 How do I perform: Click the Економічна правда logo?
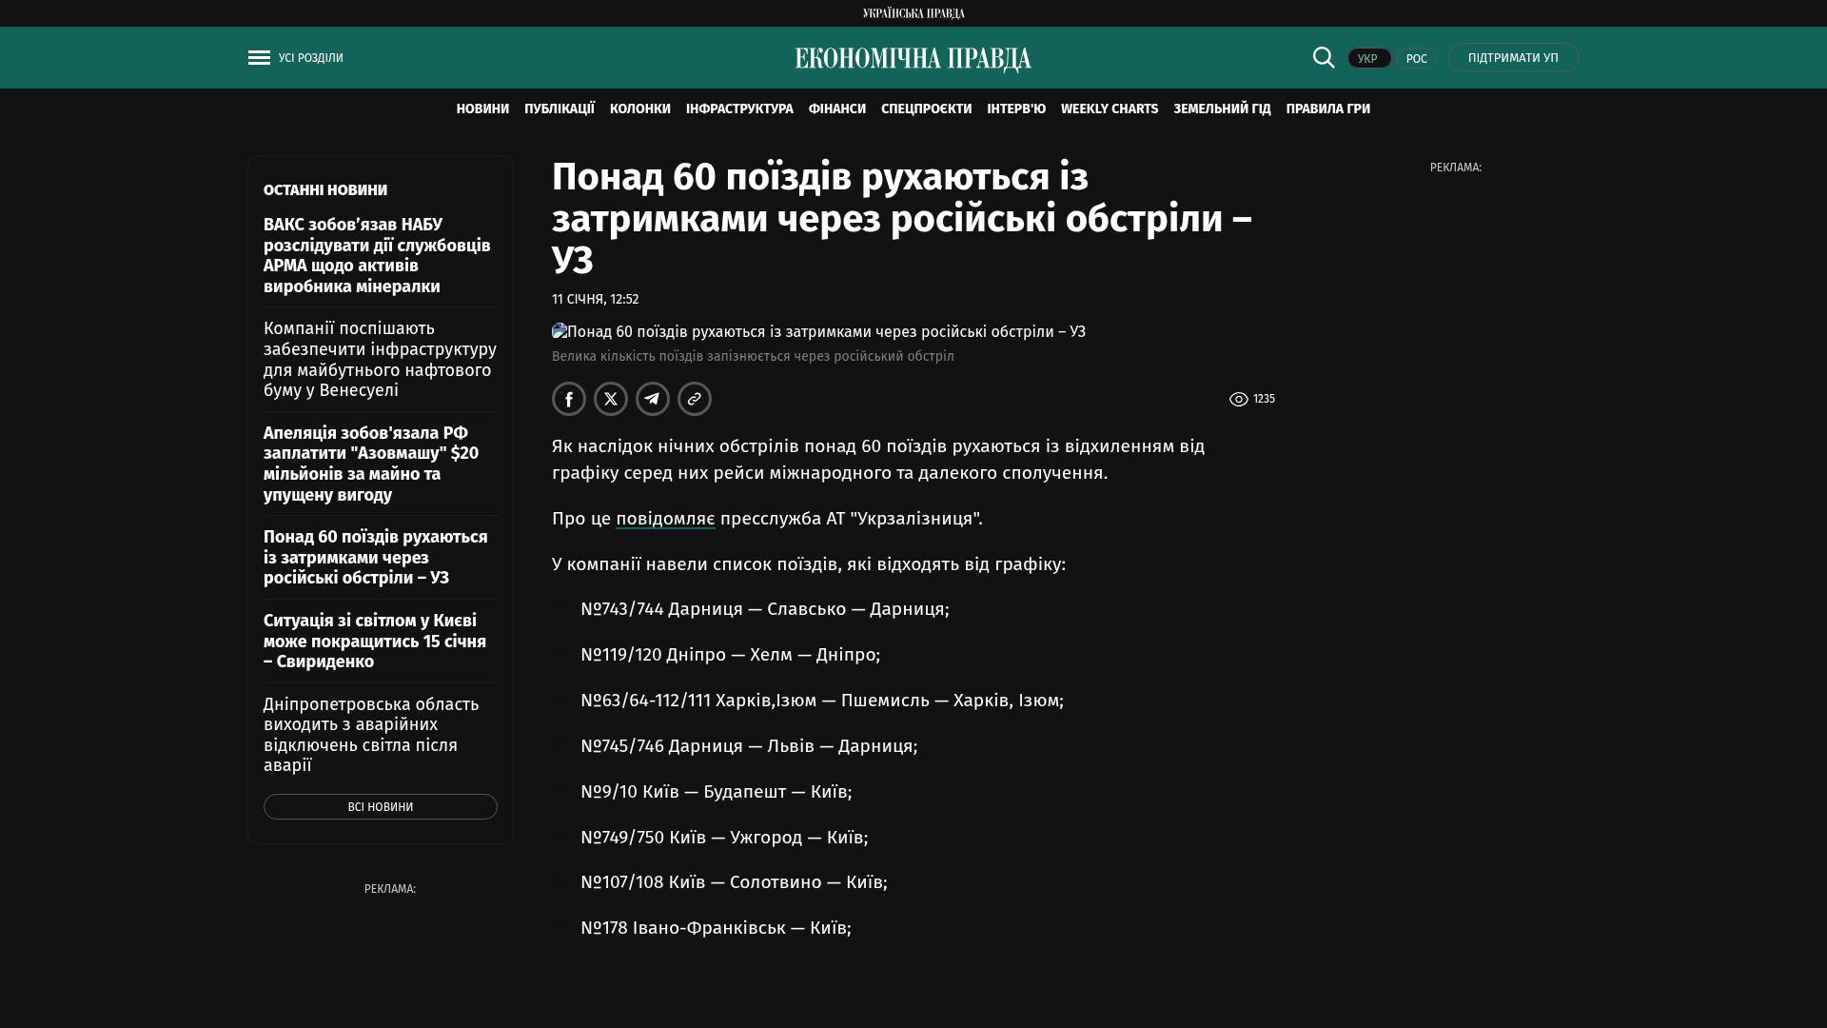coord(913,59)
